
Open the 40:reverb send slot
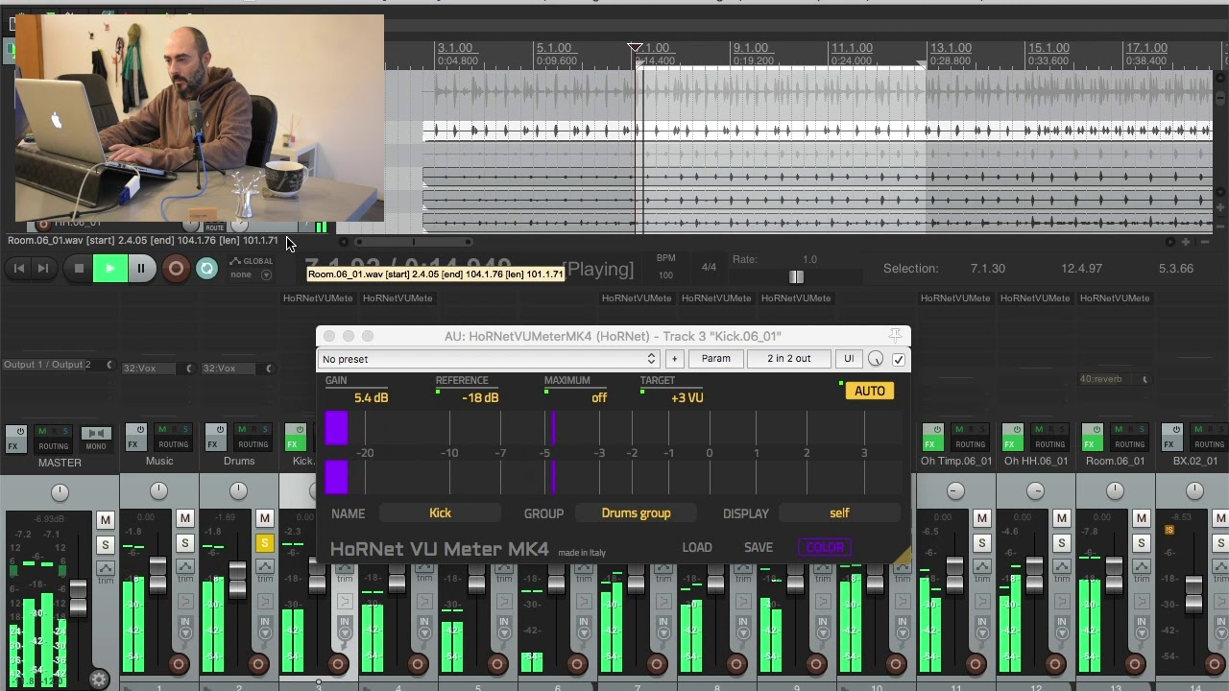1114,379
